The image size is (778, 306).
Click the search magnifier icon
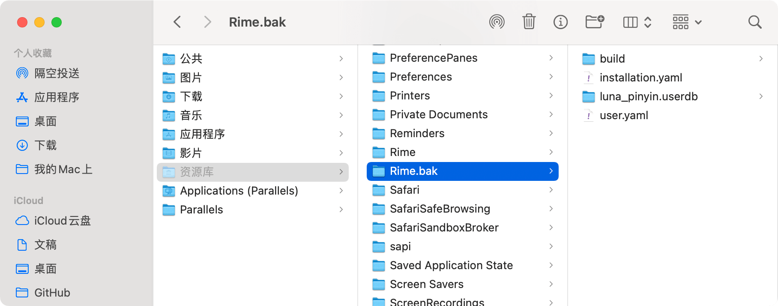(755, 22)
